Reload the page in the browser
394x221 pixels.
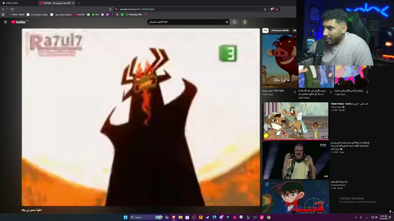(12, 9)
